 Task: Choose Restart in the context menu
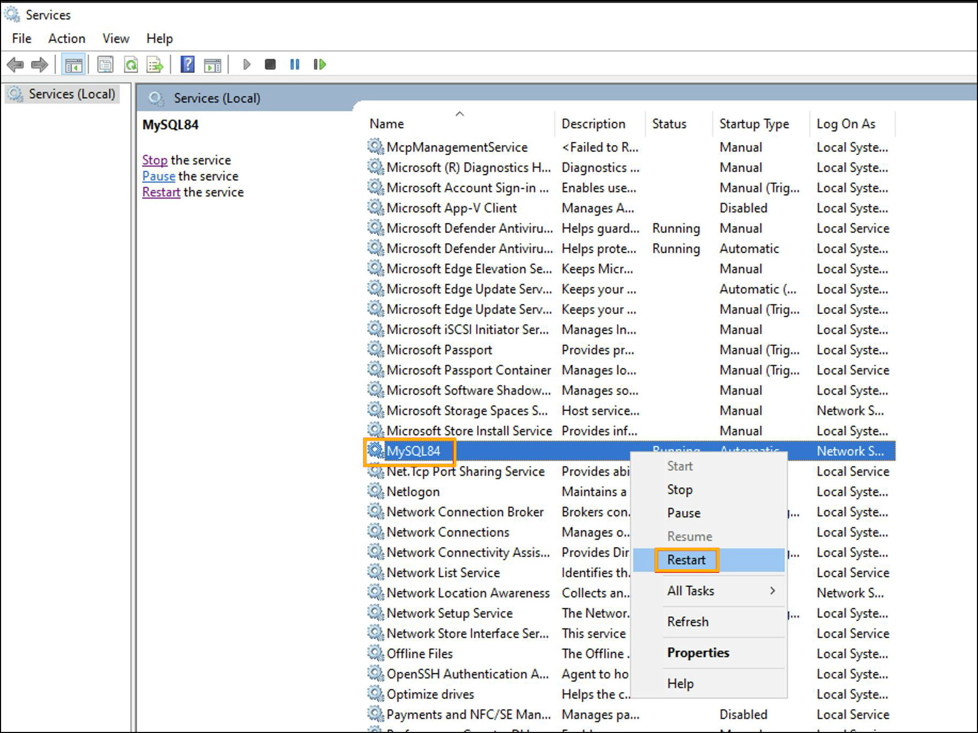point(687,560)
